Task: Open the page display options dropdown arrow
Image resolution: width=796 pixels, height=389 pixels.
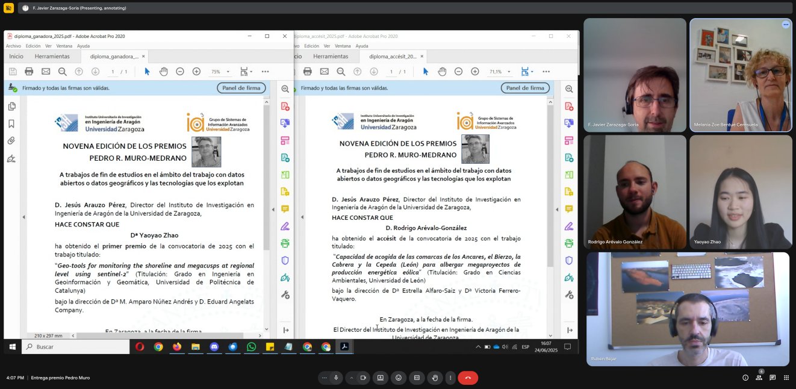Action: [251, 71]
